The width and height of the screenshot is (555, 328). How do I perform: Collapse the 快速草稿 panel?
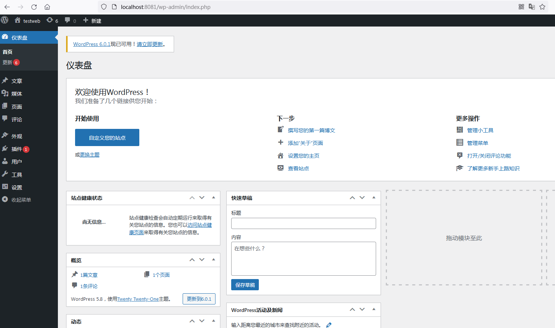374,198
